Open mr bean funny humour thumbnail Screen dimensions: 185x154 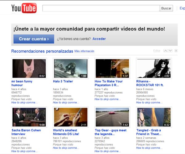(x=29, y=69)
